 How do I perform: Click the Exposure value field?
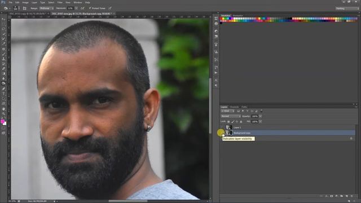(x=71, y=8)
